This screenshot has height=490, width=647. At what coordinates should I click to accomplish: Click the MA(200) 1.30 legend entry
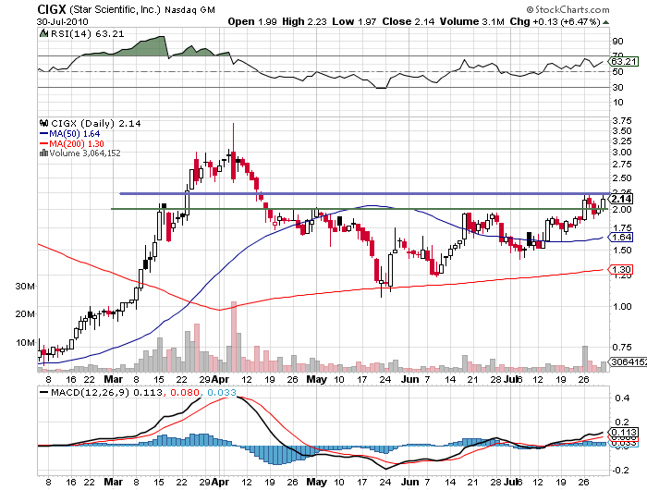tap(71, 143)
